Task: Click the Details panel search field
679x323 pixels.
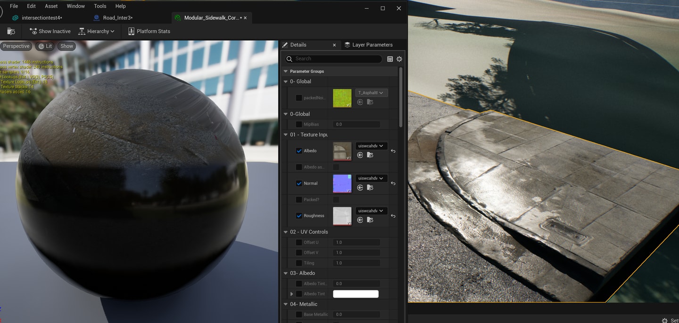Action: pyautogui.click(x=337, y=59)
